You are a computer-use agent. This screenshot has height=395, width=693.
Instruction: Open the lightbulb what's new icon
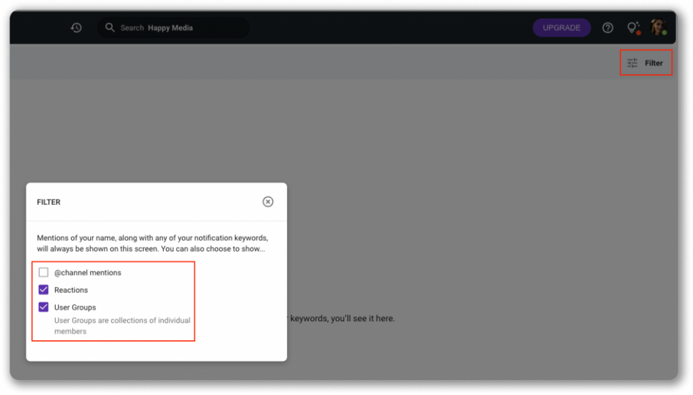633,28
